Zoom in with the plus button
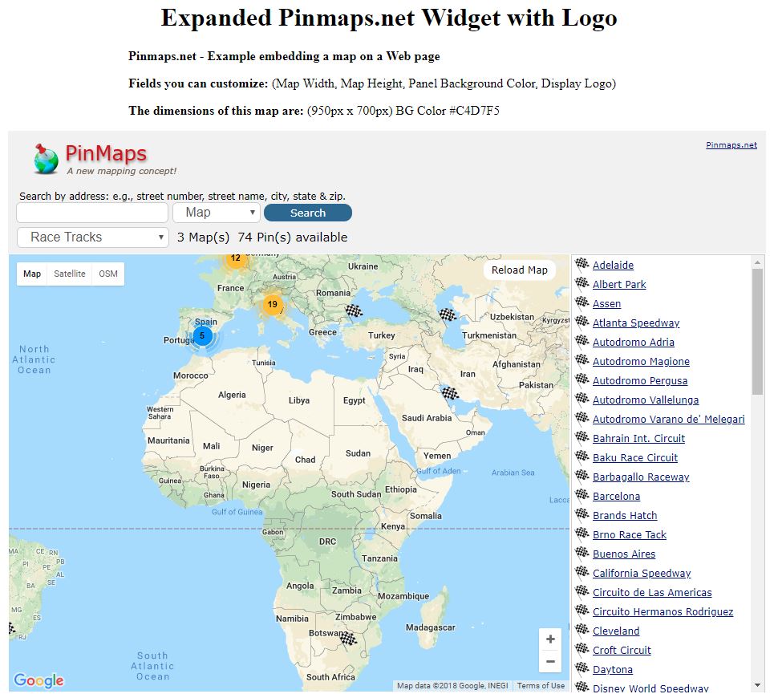 click(550, 639)
